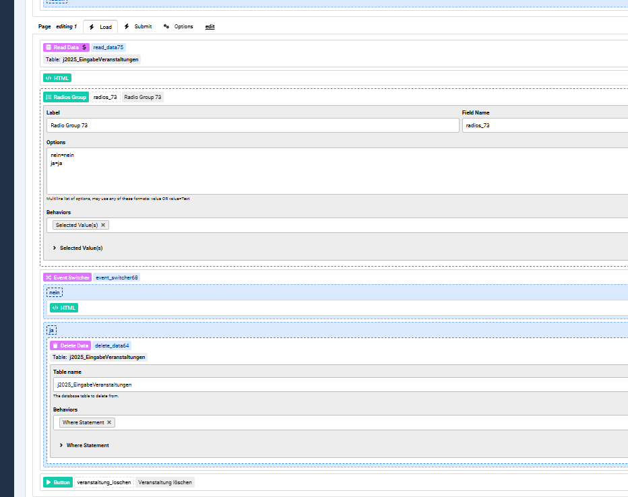The image size is (628, 497).
Task: Click the Read Data database icon
Action: [49, 48]
